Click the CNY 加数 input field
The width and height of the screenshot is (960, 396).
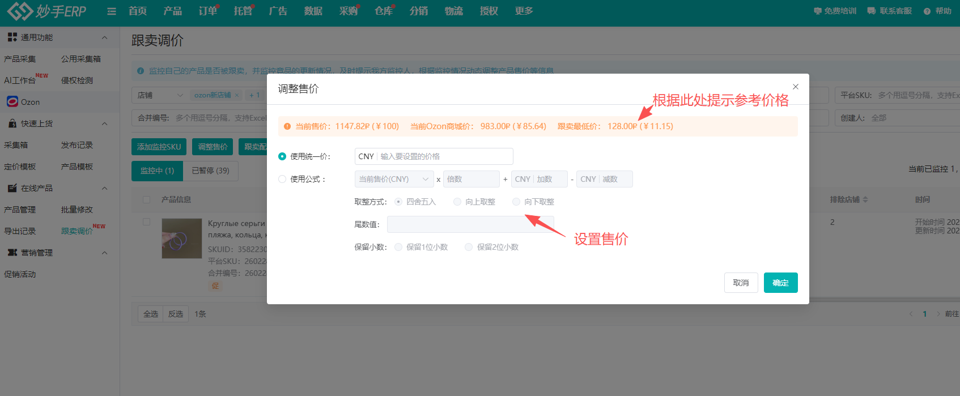540,179
